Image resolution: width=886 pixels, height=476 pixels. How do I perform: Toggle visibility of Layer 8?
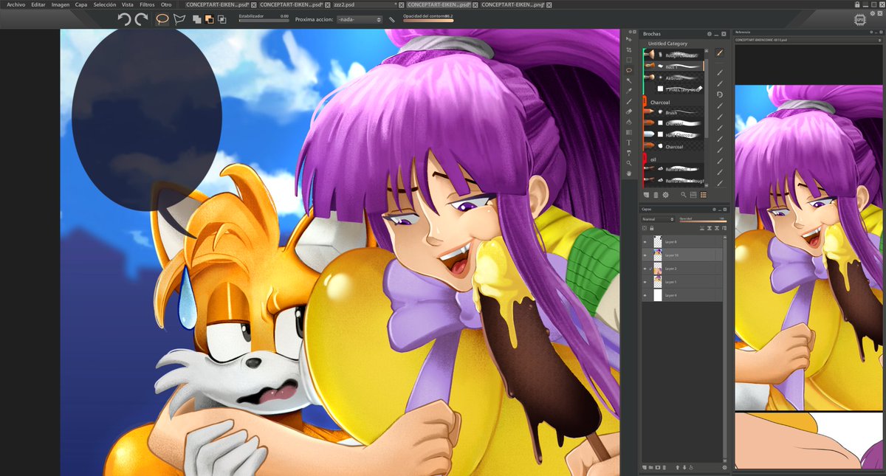point(645,242)
